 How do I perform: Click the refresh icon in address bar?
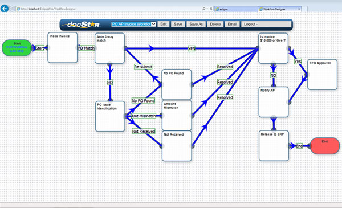[211, 9]
